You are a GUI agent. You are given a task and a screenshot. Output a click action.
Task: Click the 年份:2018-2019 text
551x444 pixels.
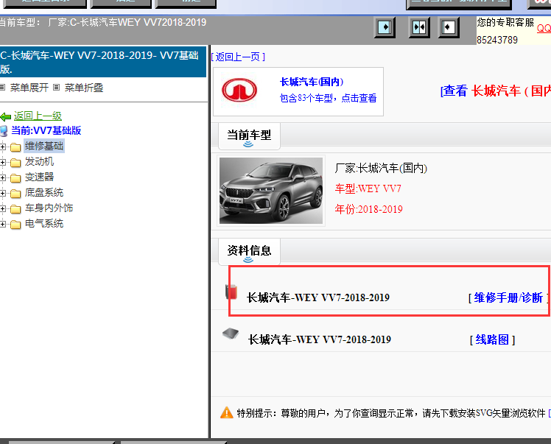pyautogui.click(x=368, y=209)
